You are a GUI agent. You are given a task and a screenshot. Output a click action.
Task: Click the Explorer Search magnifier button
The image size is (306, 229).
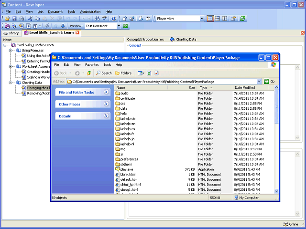click(104, 73)
